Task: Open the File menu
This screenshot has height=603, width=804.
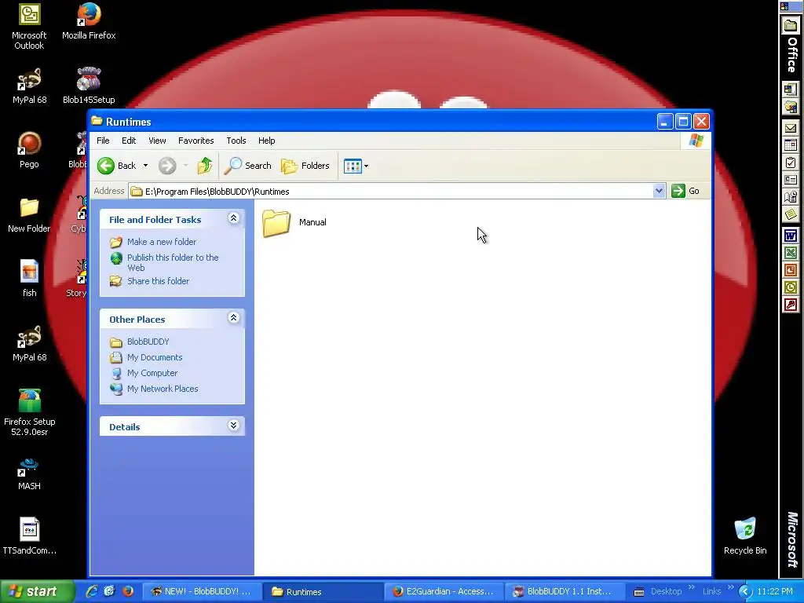Action: click(103, 141)
